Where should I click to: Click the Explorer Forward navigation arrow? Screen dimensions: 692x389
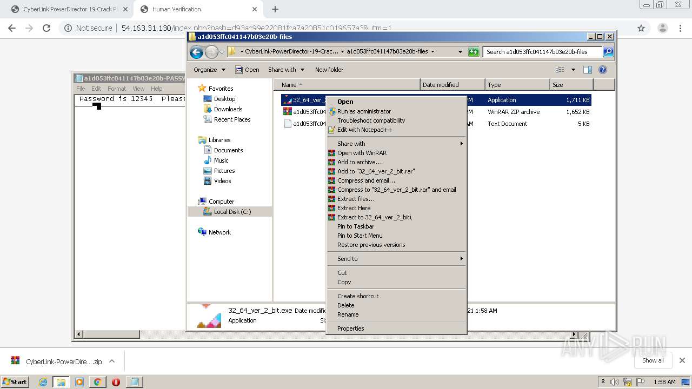211,52
